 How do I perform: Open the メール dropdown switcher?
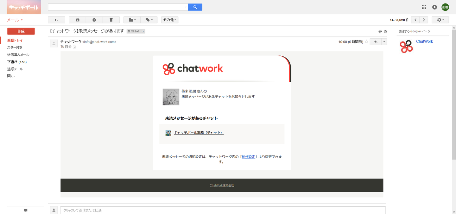coord(15,20)
